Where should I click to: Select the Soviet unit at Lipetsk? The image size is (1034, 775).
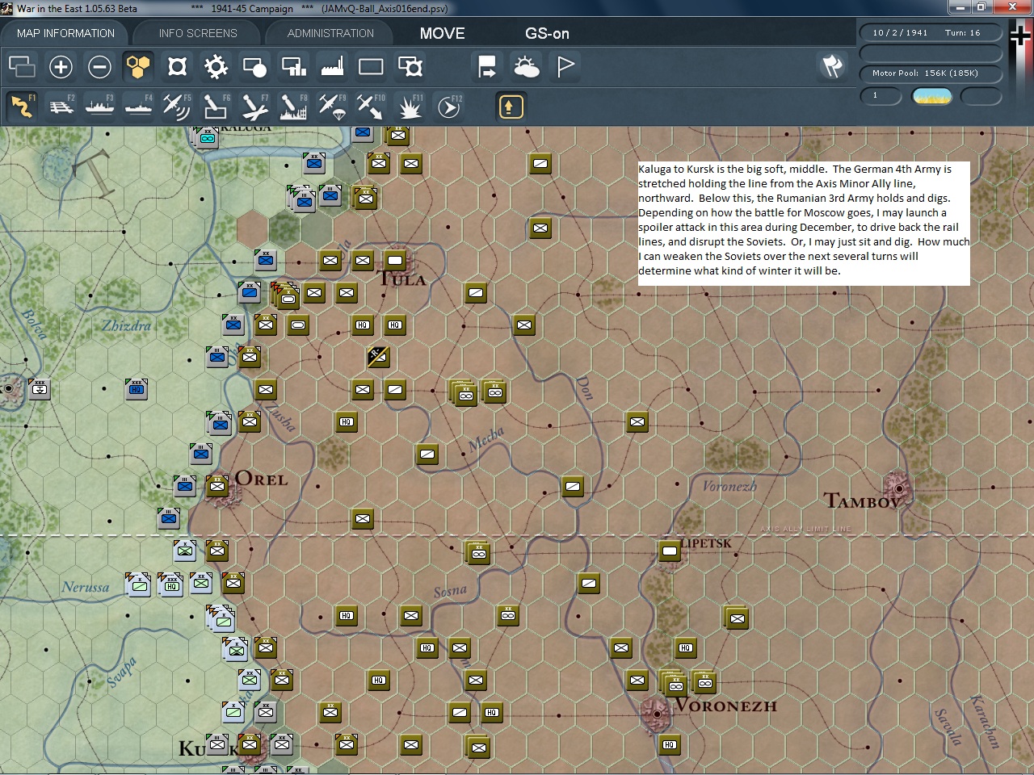670,551
